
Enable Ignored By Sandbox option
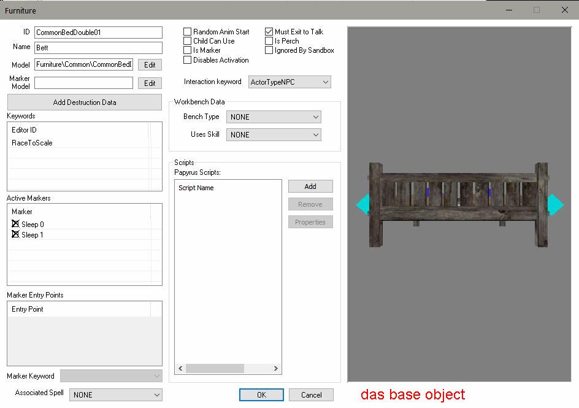click(269, 50)
